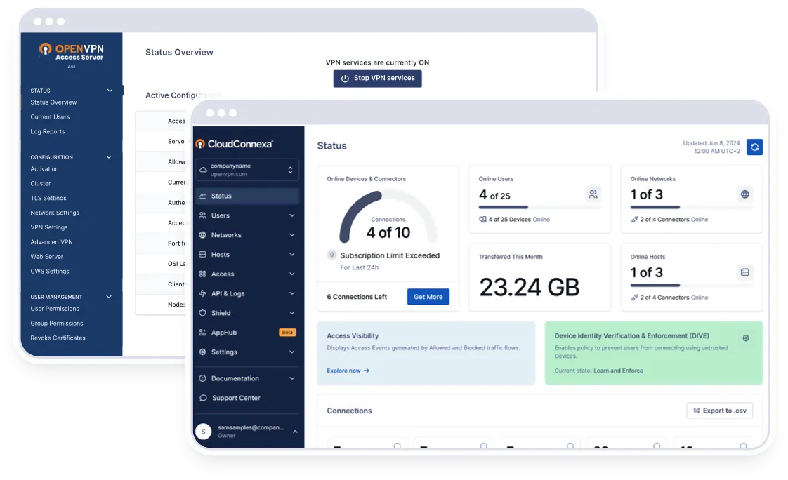Click the Access icon in the sidebar
Viewport: 788px width, 480px height.
coord(202,274)
